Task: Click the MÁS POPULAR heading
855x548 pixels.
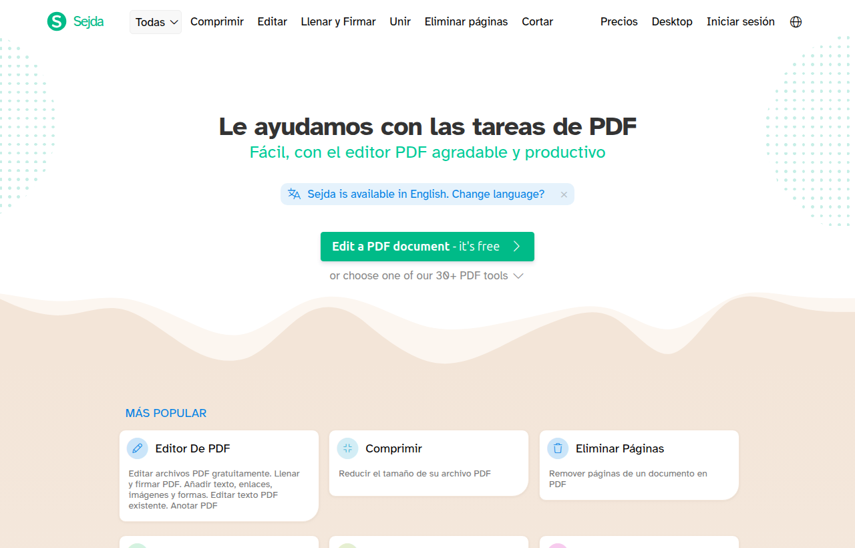Action: click(166, 413)
